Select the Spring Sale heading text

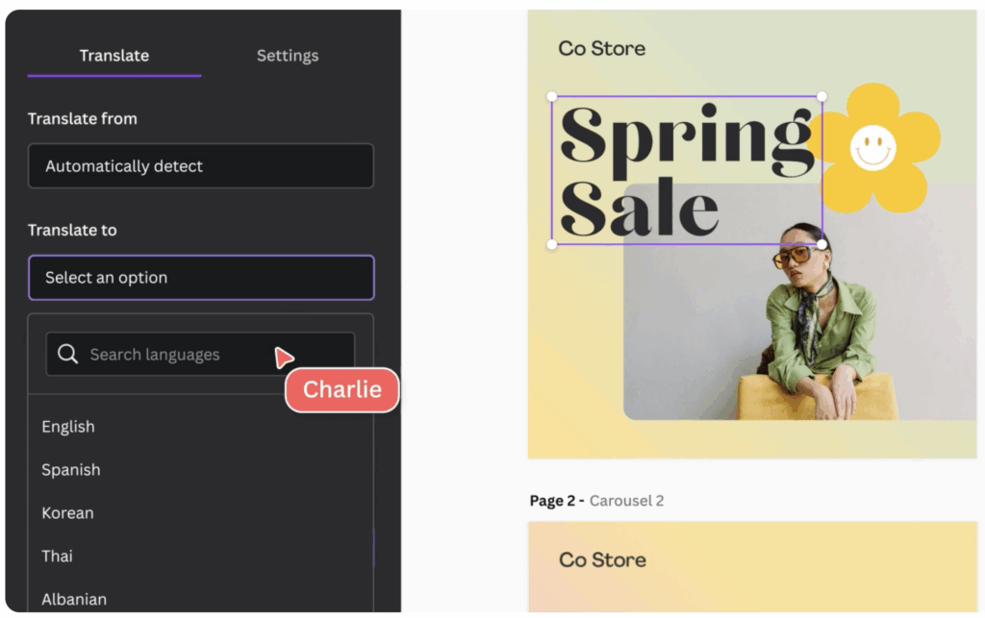[686, 171]
